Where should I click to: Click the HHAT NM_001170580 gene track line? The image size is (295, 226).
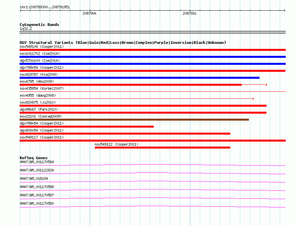pyautogui.click(x=152, y=207)
